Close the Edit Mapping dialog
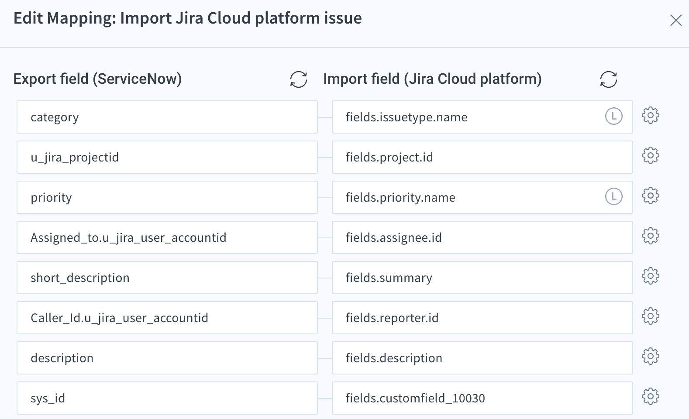The height and width of the screenshot is (419, 689). [676, 20]
